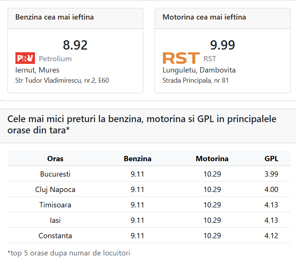Click the Strada Principala, nr 81 address

196,80
